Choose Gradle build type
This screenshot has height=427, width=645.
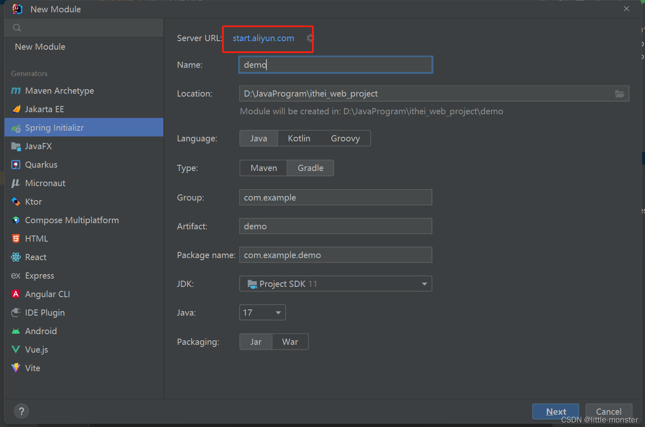click(310, 168)
